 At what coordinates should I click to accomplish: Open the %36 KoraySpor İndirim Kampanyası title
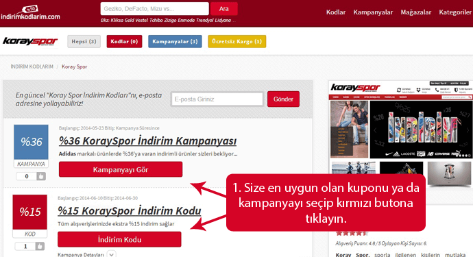point(147,141)
